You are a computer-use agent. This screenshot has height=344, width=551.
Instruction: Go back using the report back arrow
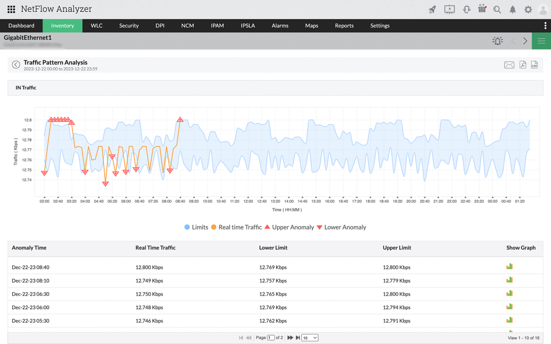pos(16,64)
